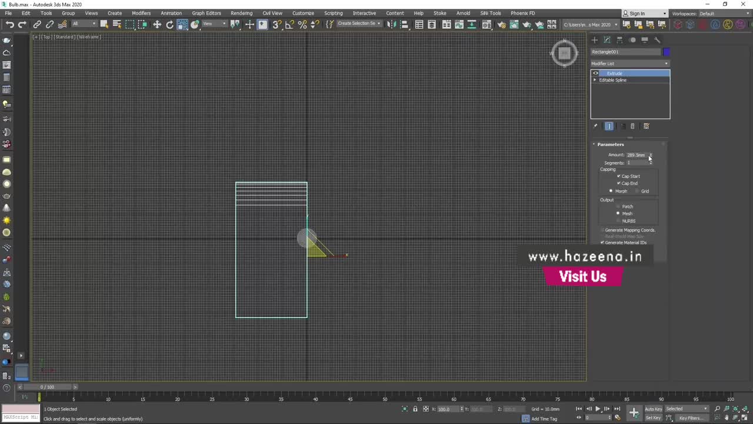
Task: Choose the Select and Move tool
Action: pos(157,24)
